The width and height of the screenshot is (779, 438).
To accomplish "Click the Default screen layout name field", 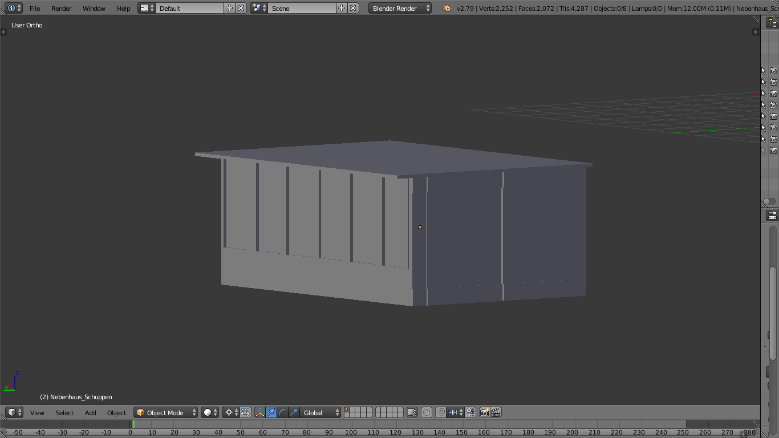I will click(190, 8).
